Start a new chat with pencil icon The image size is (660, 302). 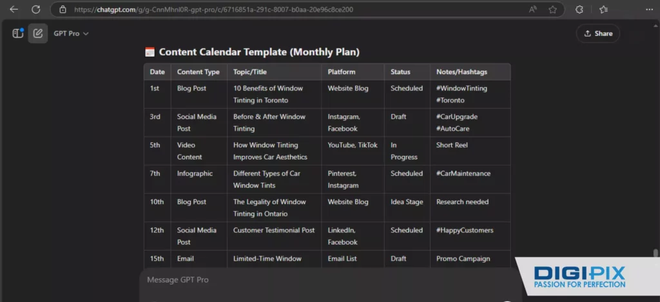pos(38,33)
